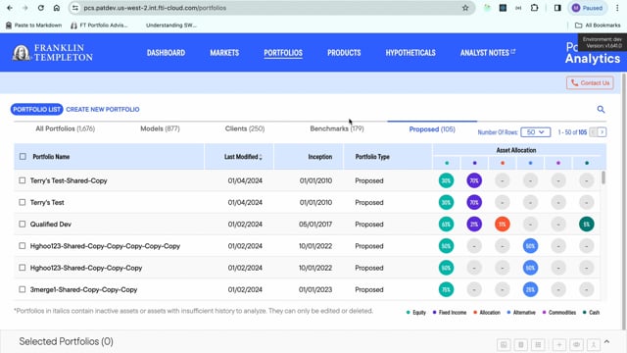
Task: Expand the Selected Portfolios panel chevron
Action: (607, 342)
